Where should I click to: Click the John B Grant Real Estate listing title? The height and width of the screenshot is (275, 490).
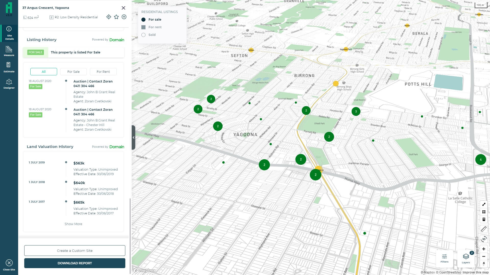[x=93, y=84]
